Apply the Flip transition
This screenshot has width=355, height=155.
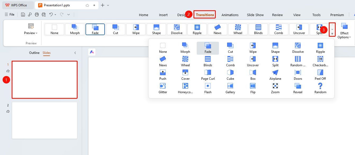point(253,88)
